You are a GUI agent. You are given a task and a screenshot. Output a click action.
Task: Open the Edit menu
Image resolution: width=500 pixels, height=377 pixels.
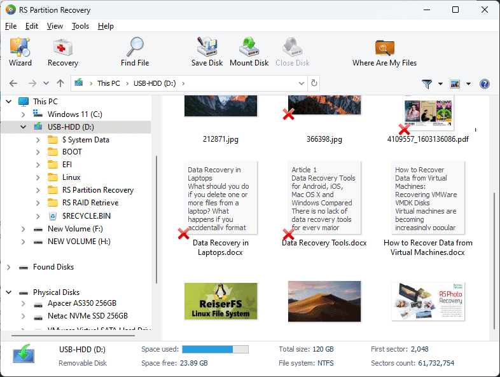click(32, 26)
